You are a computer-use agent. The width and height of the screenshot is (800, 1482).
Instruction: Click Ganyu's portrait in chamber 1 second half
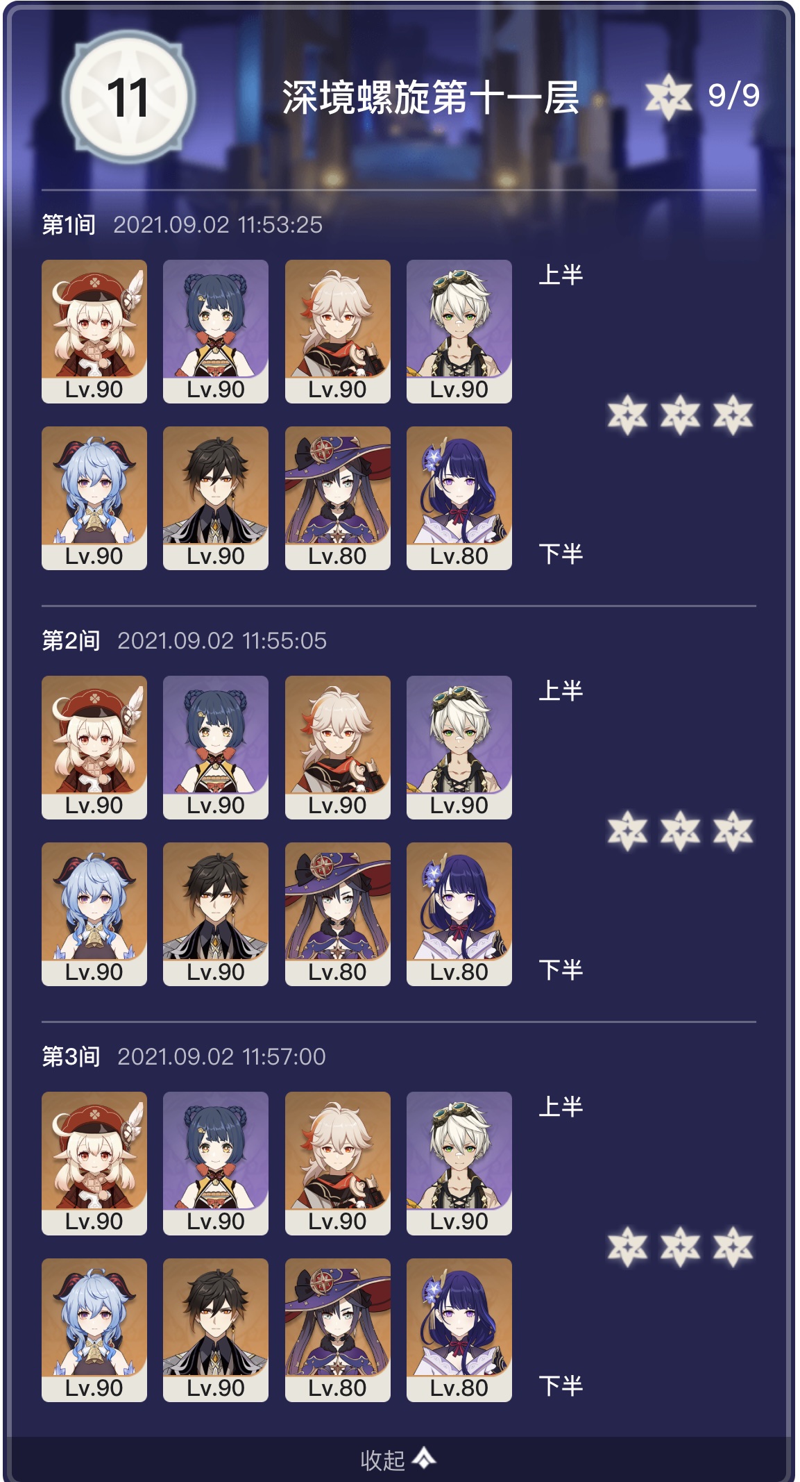click(x=94, y=498)
